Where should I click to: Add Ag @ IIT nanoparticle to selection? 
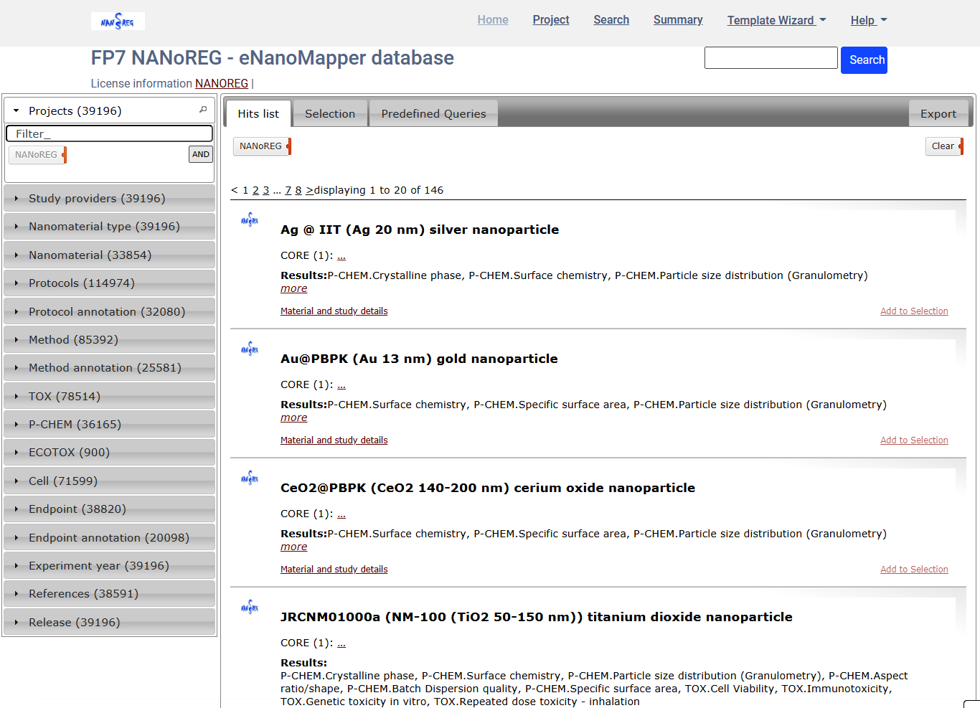(x=914, y=311)
